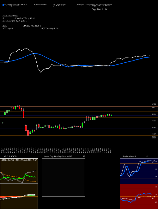Click the lowest red candle near 42.57
The width and height of the screenshot is (158, 209).
(28, 133)
